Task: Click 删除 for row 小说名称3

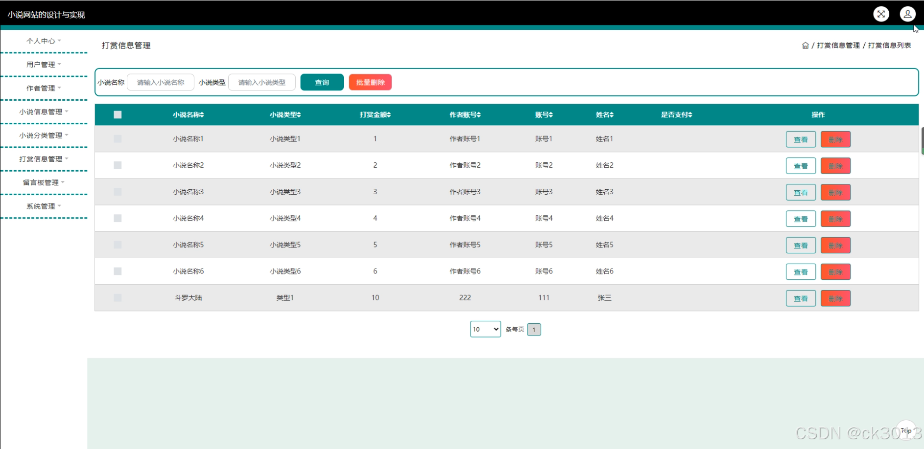Action: [835, 192]
